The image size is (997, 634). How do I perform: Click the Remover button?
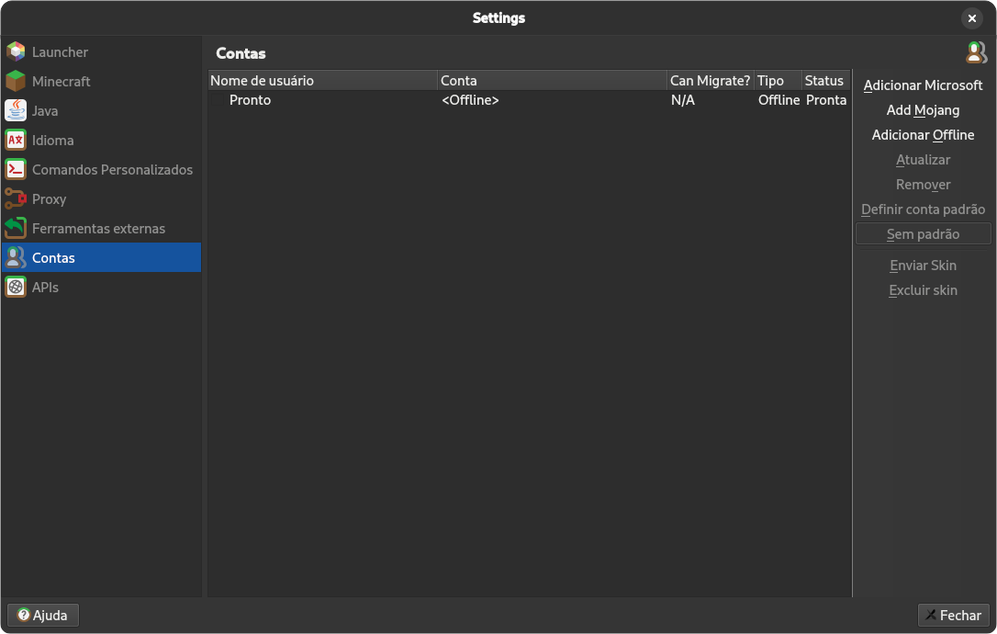click(x=923, y=185)
